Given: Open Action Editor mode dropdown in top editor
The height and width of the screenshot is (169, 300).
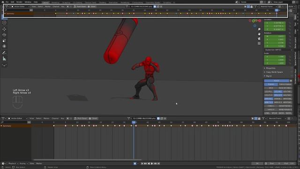Looking at the screenshot, I should pyautogui.click(x=20, y=7).
